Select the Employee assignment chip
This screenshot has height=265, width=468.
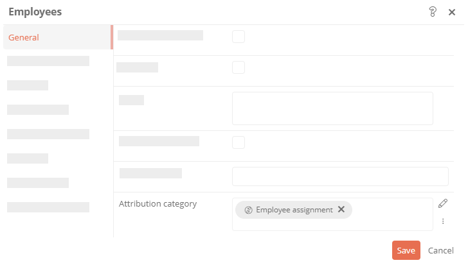[x=294, y=210]
